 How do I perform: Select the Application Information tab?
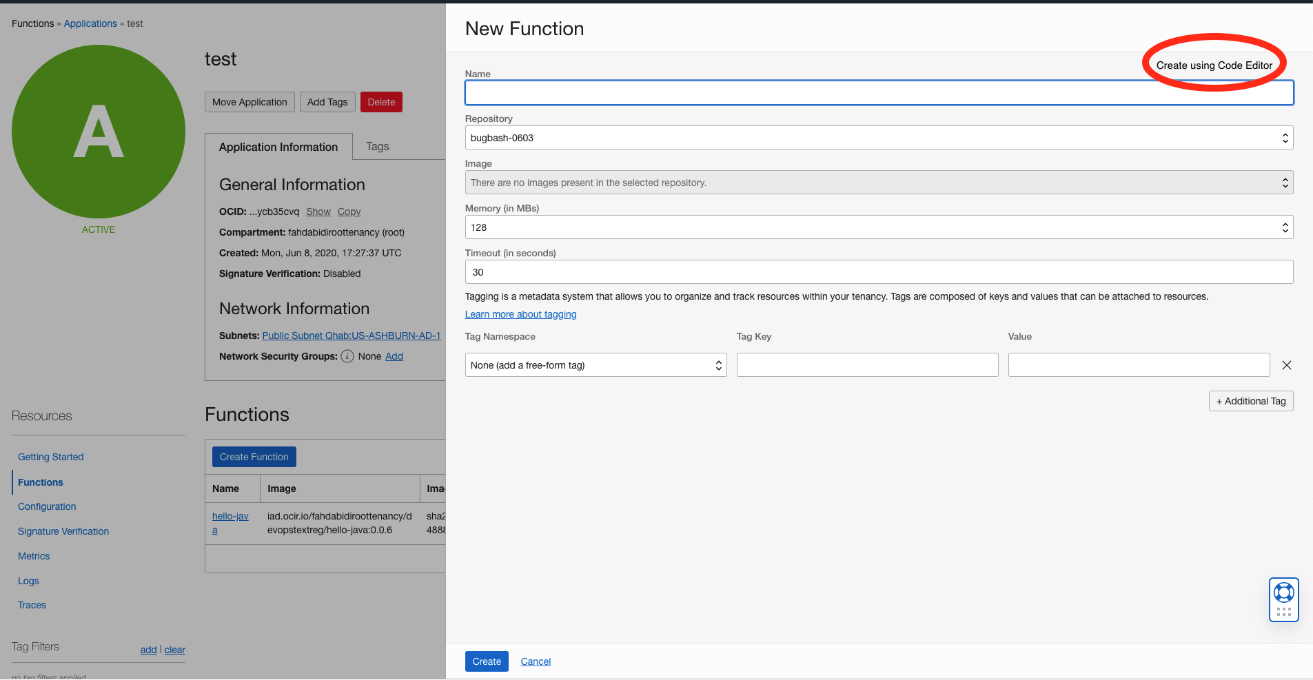coord(278,146)
